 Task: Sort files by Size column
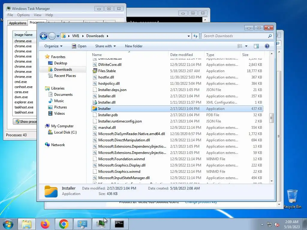[x=245, y=55]
